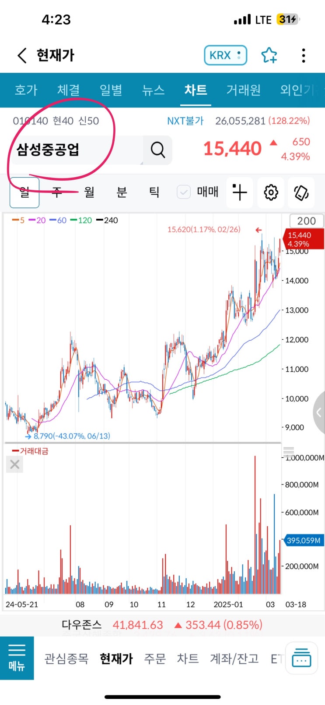Tap the rotate screen icon
The height and width of the screenshot is (705, 325).
tap(301, 192)
